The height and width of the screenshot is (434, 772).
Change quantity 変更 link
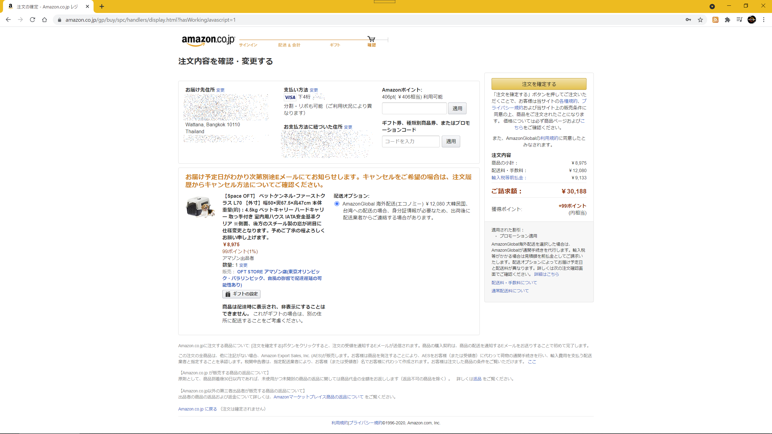[243, 265]
